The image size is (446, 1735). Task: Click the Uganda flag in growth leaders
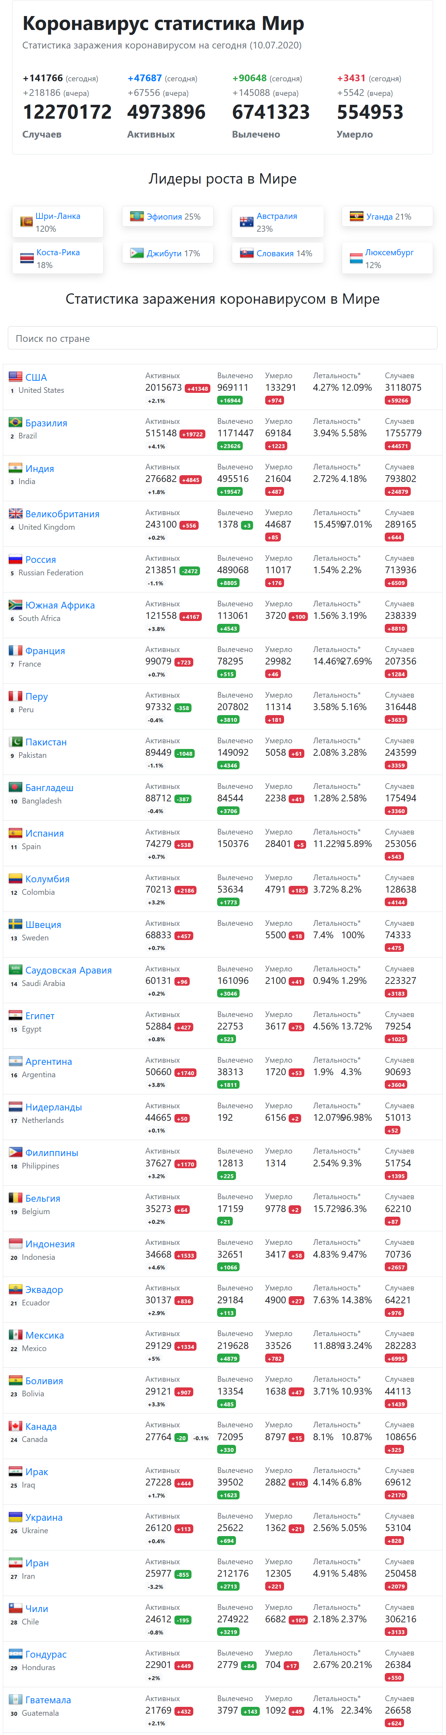[x=357, y=216]
